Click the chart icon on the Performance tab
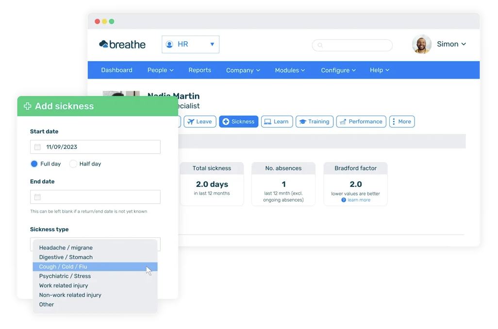This screenshot has height=329, width=498. 344,121
